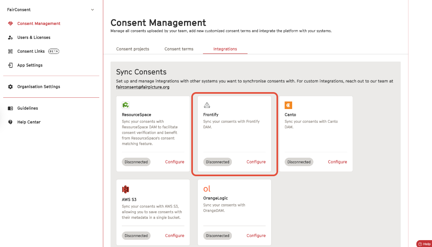
Task: Click OrangeLogic Disconnected status badge
Action: (x=218, y=235)
